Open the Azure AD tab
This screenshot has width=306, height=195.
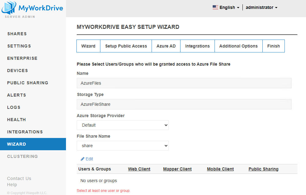click(x=166, y=46)
